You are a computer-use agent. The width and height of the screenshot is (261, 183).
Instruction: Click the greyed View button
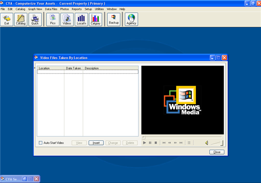point(79,143)
